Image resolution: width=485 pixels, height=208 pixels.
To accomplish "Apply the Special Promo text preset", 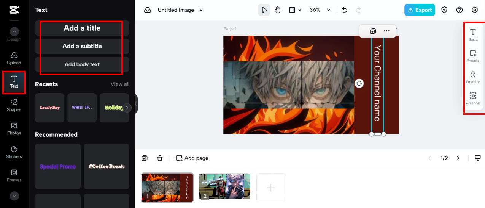I will coord(58,166).
